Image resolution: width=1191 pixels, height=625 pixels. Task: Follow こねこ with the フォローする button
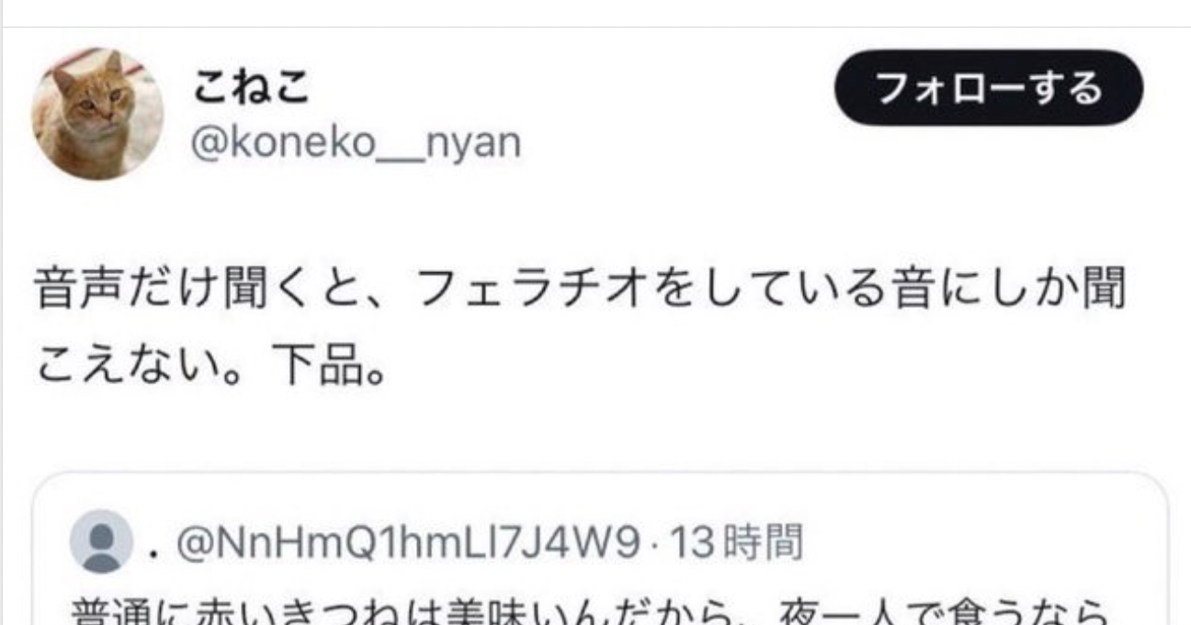(x=989, y=87)
